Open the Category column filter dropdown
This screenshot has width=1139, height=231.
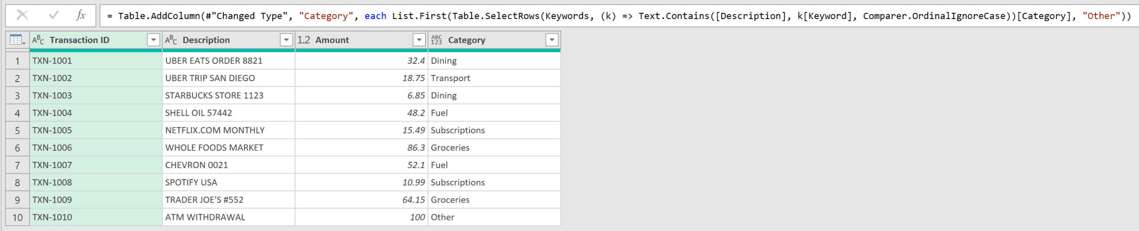552,40
